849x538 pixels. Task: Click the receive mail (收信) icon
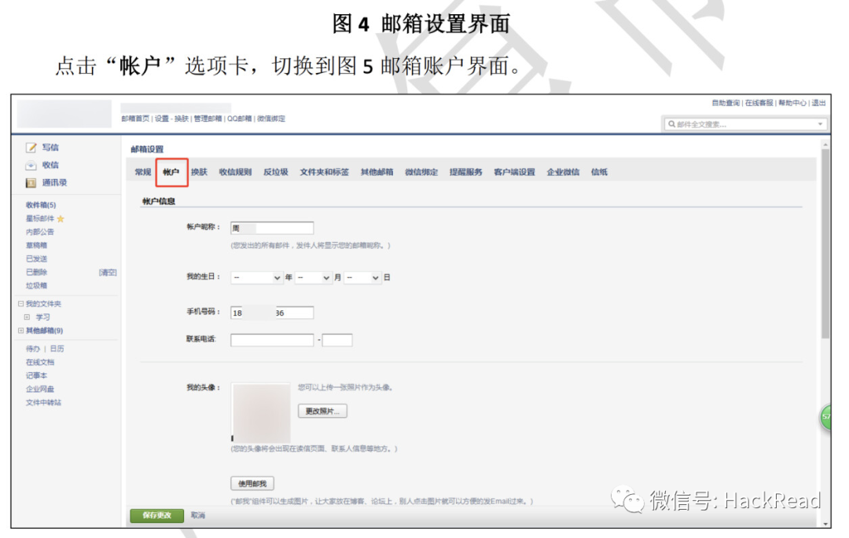coord(31,166)
